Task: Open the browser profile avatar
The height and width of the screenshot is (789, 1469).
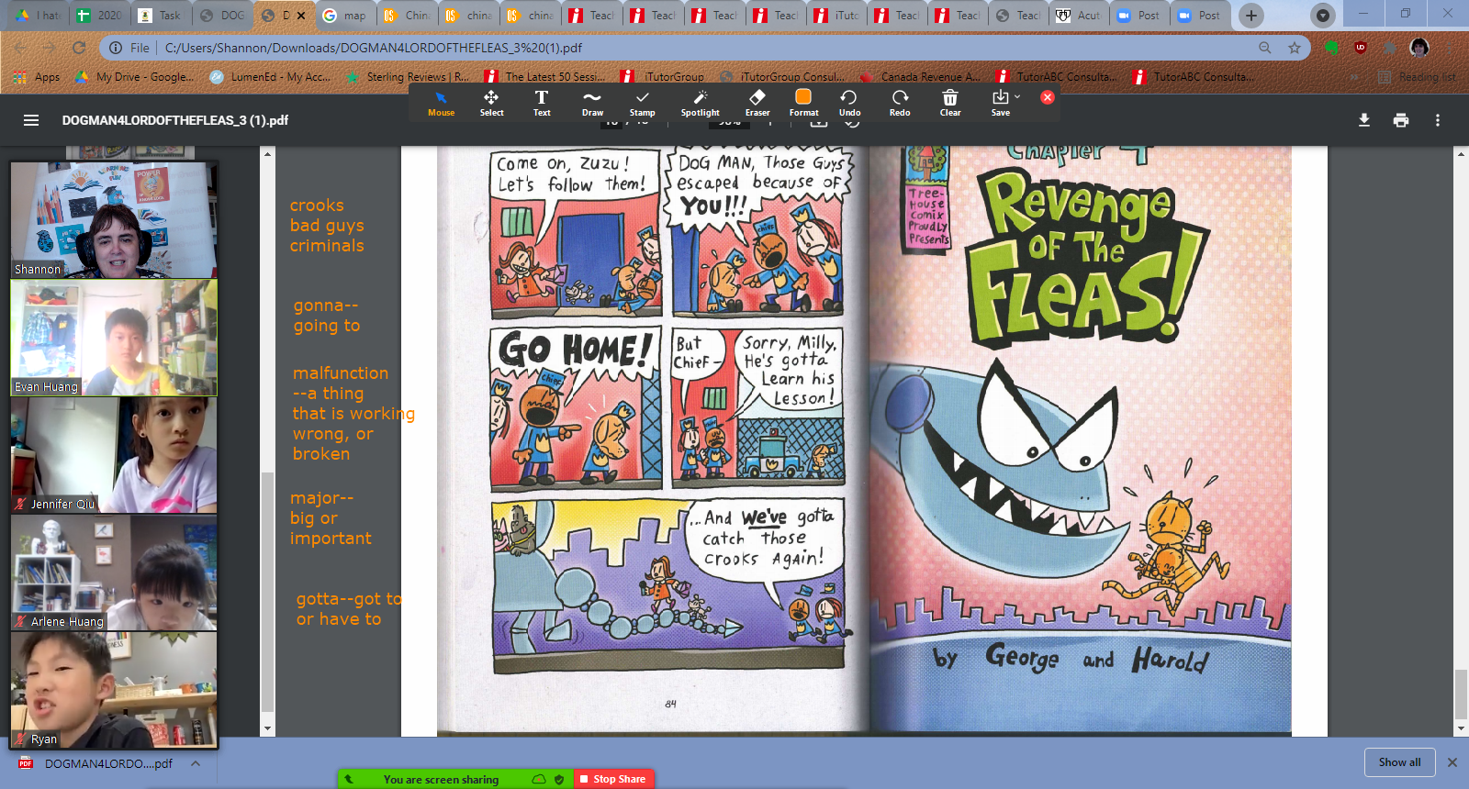Action: click(1419, 48)
